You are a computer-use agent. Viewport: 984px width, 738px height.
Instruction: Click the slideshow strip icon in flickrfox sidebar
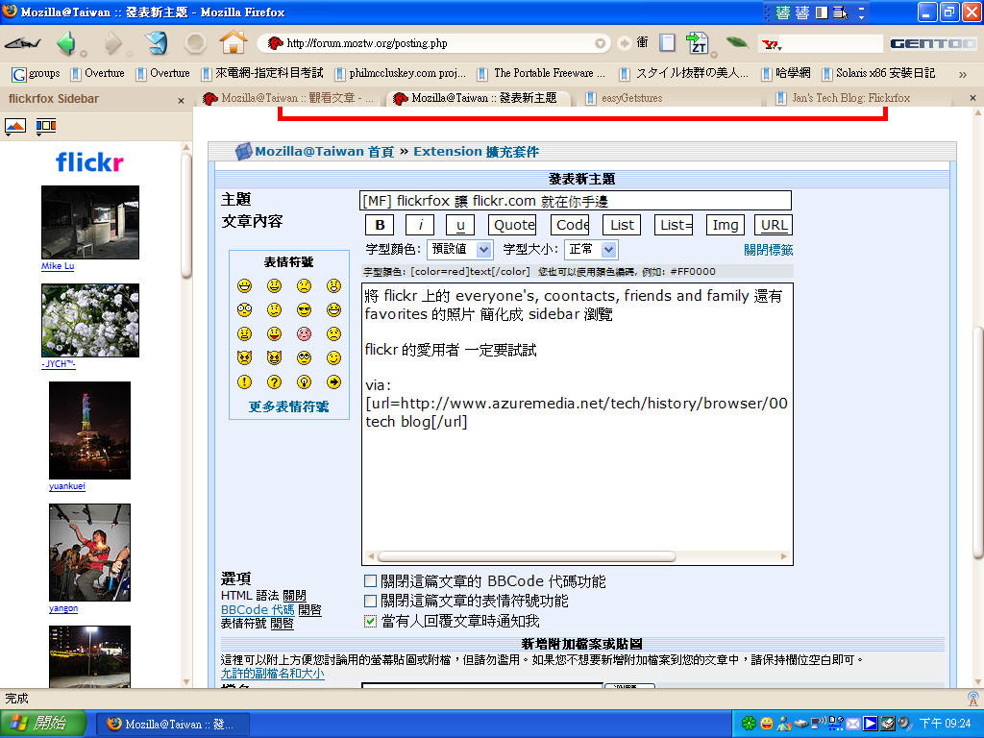pos(46,126)
